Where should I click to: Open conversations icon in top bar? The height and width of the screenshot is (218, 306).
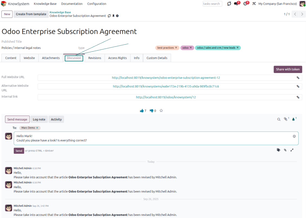[236, 4]
